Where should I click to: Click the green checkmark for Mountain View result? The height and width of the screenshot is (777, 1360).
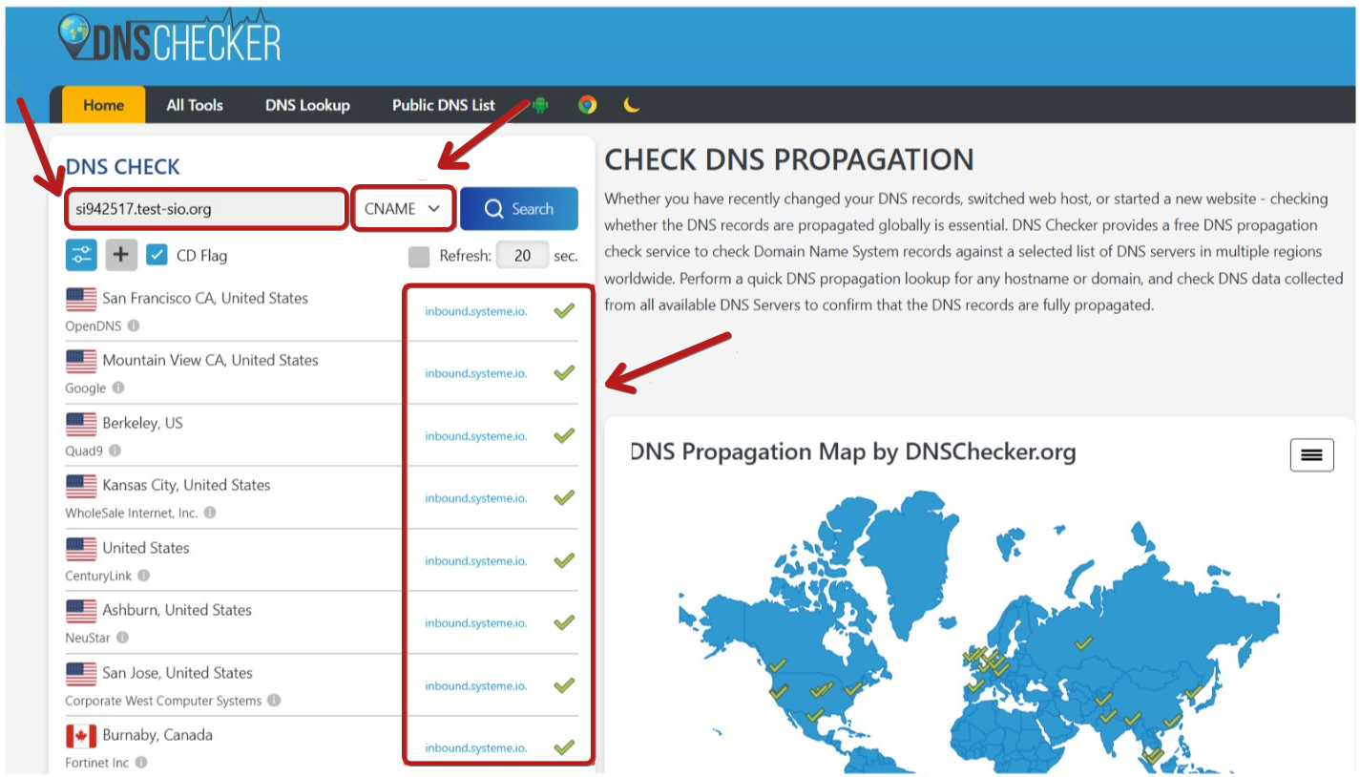coord(564,372)
